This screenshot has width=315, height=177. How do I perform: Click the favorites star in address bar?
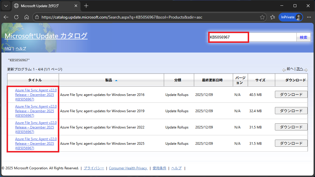tap(262, 17)
